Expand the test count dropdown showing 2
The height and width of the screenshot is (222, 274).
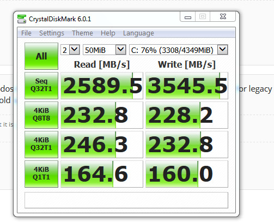coord(70,50)
